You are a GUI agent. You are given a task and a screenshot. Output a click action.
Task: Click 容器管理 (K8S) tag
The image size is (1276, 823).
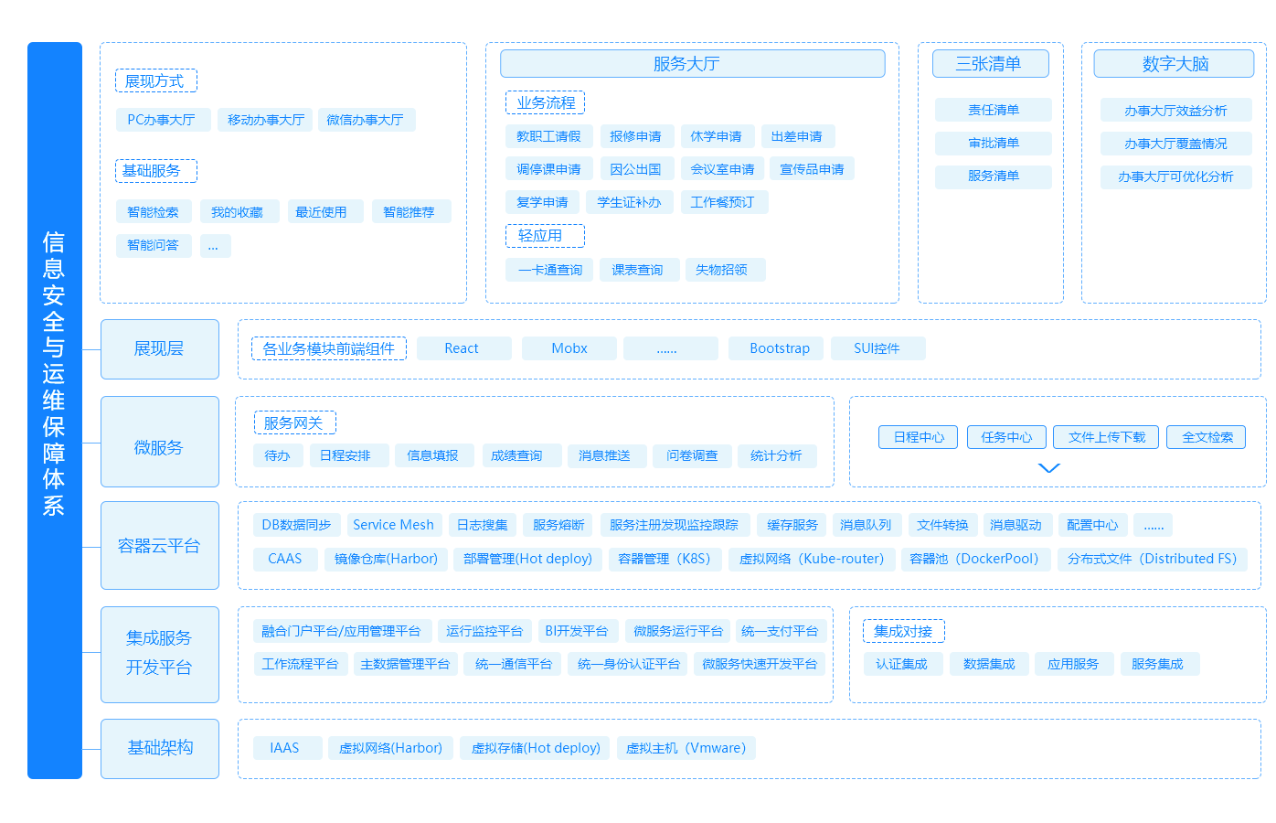665,559
